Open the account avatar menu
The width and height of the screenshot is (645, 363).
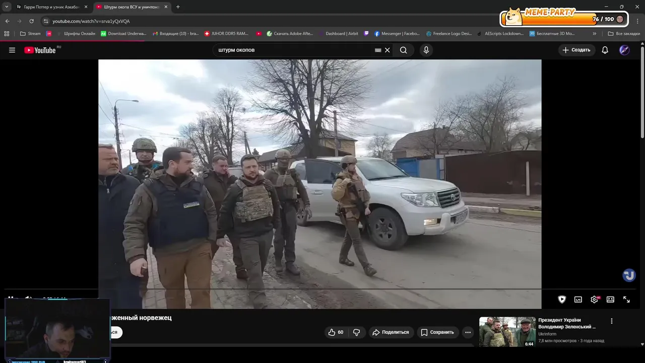click(624, 50)
